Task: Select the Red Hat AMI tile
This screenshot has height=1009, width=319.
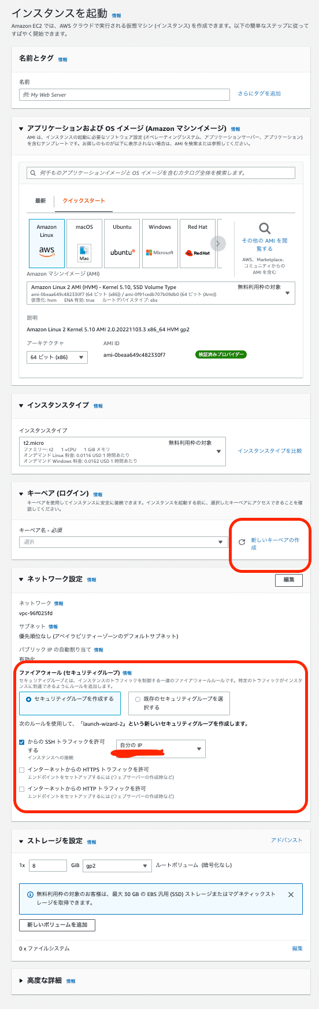Action: point(198,243)
